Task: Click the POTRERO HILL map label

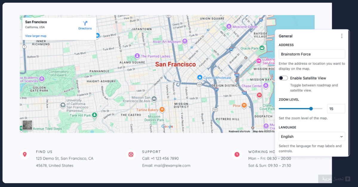Action: pos(228,119)
